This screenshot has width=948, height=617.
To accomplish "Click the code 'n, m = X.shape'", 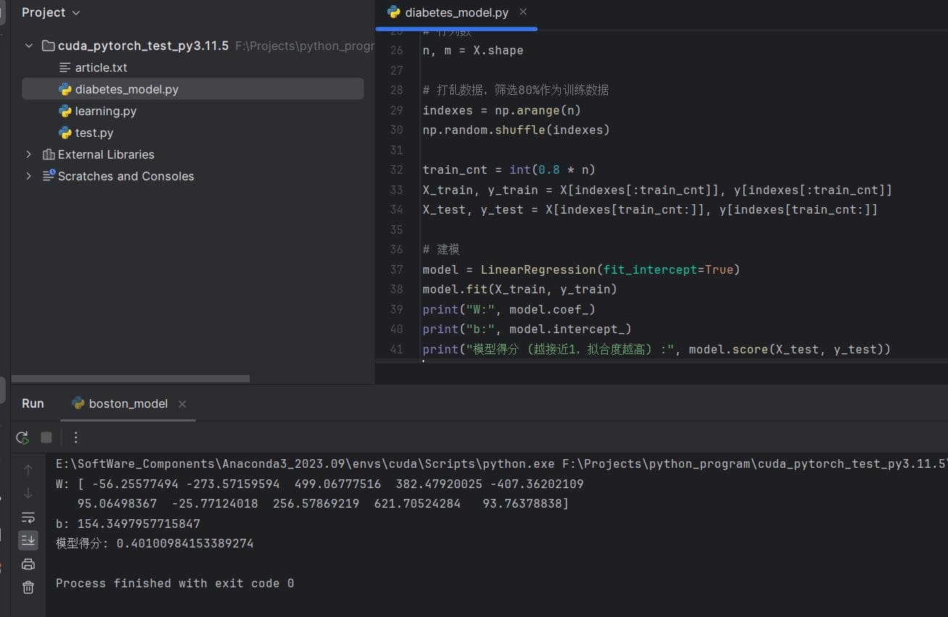I will tap(473, 51).
